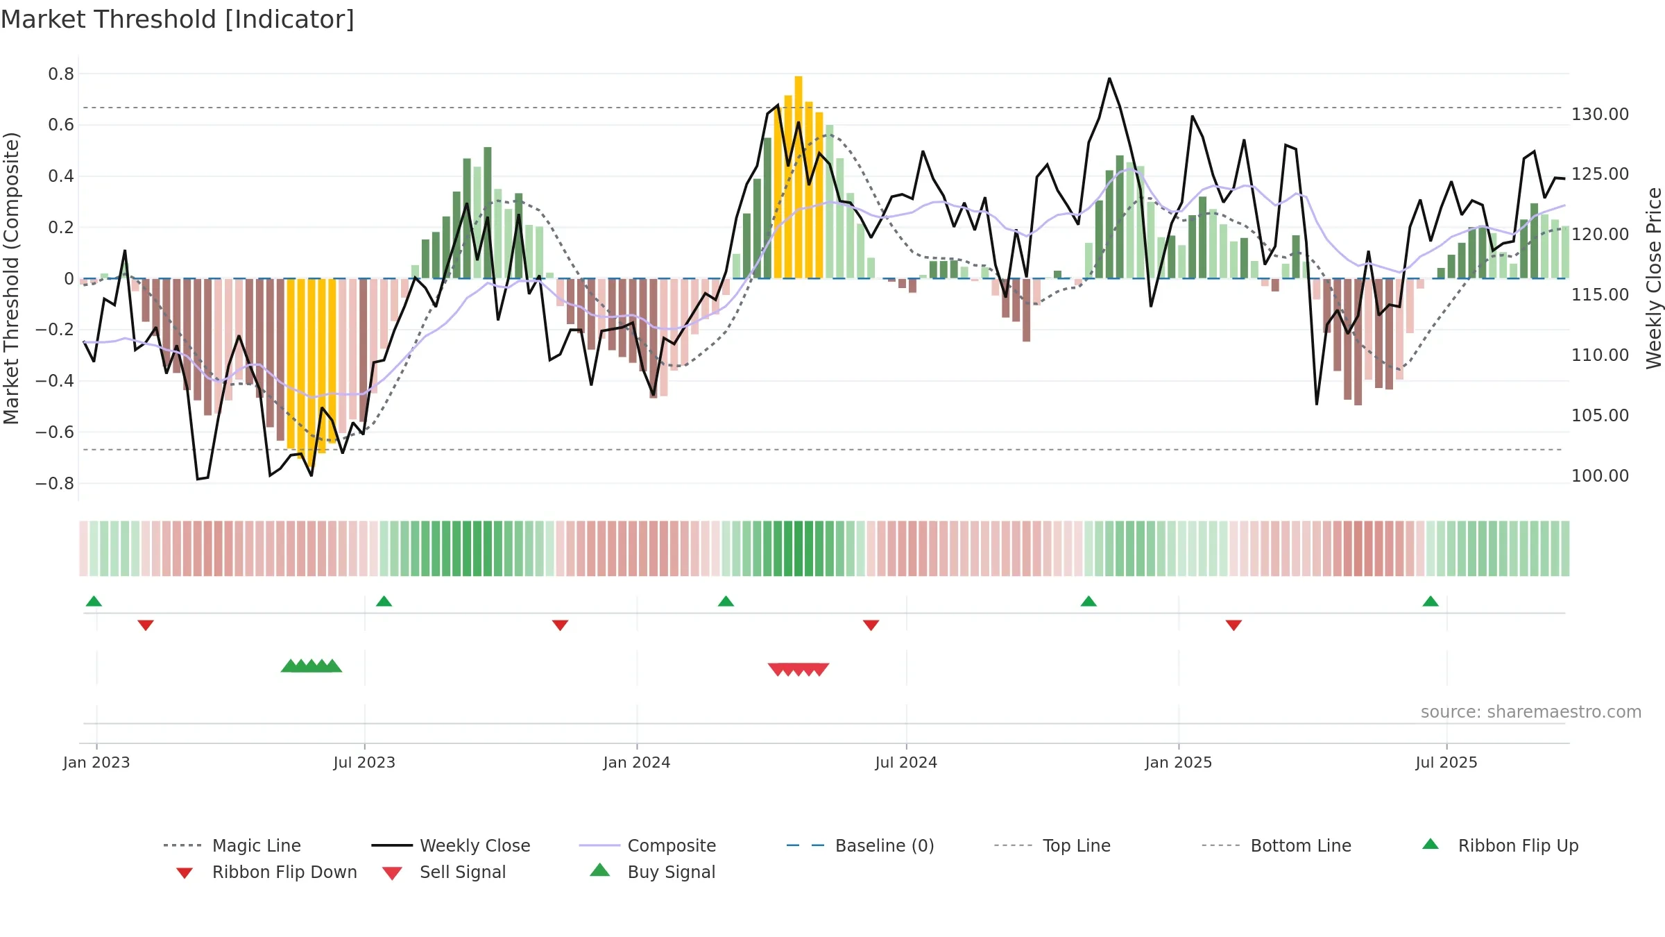Toggle the Bottom Line legend entry

point(1276,845)
